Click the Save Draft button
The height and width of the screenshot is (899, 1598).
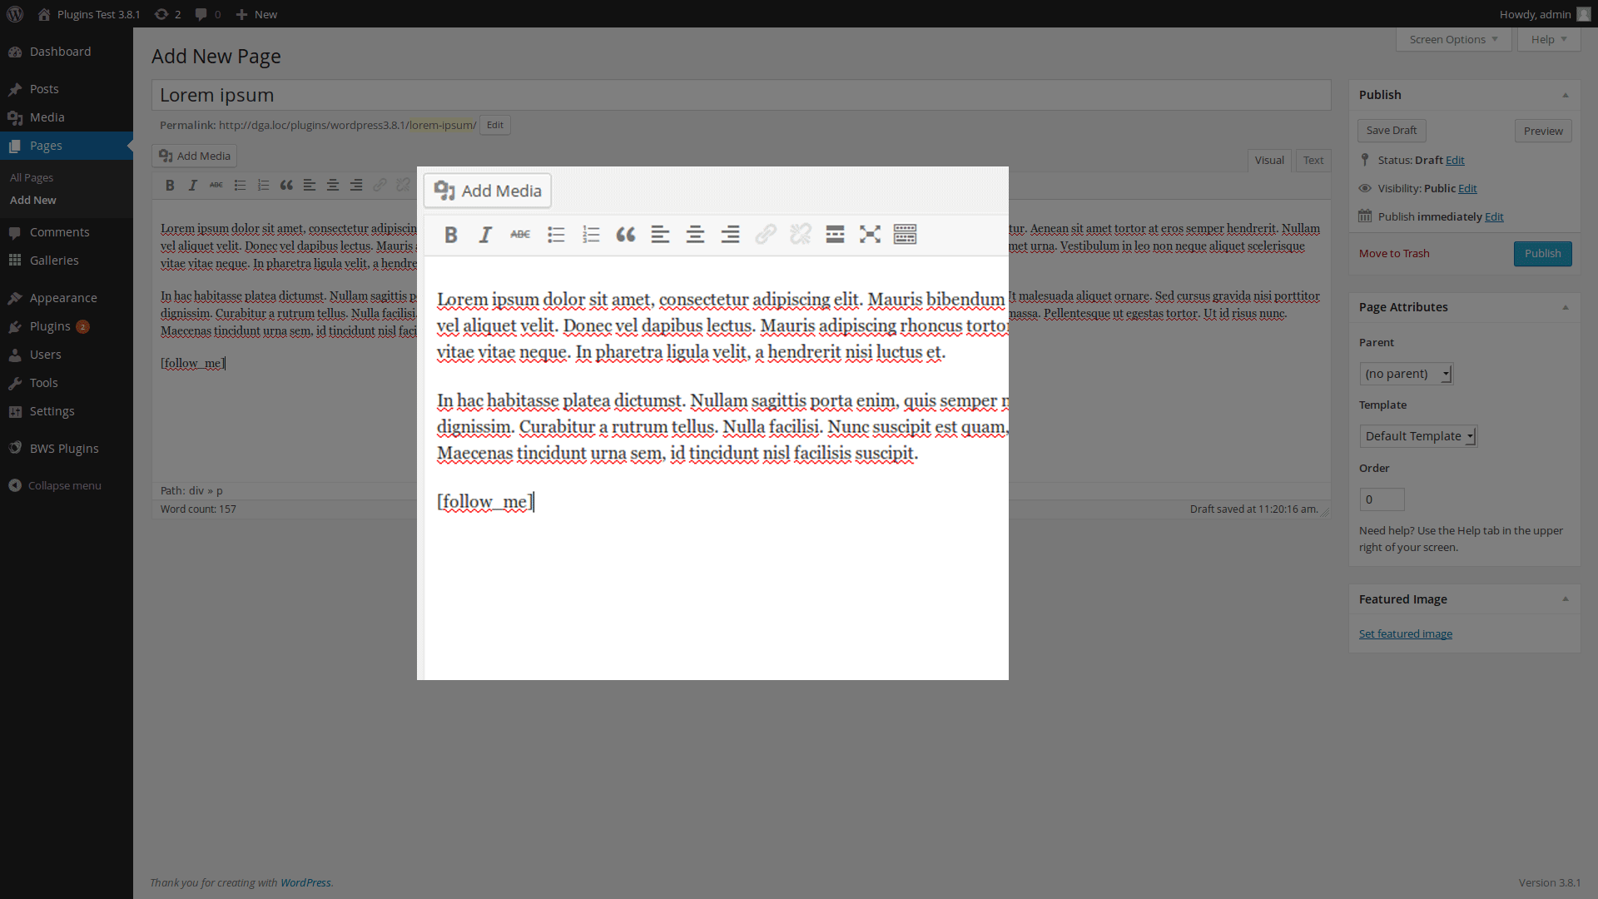coord(1392,131)
